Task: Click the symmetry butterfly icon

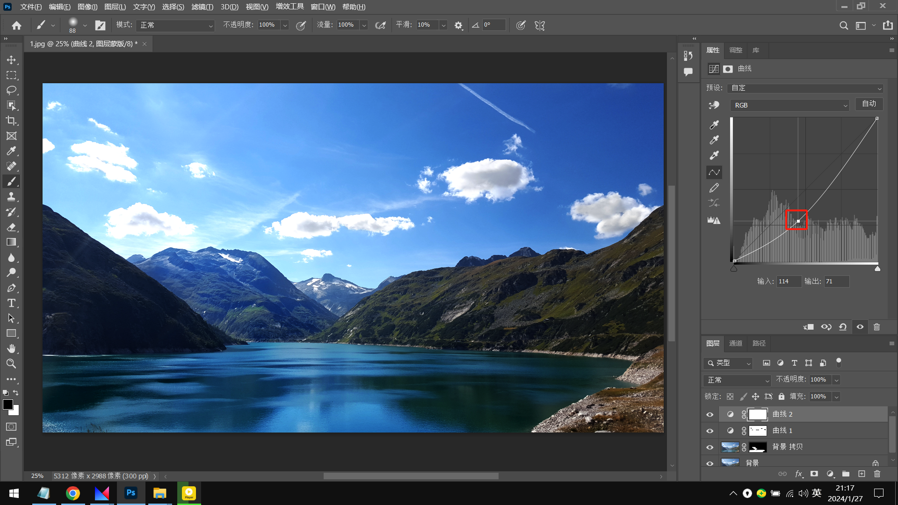Action: [540, 25]
